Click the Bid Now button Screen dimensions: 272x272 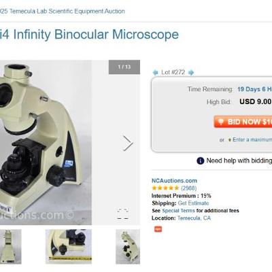(243, 122)
